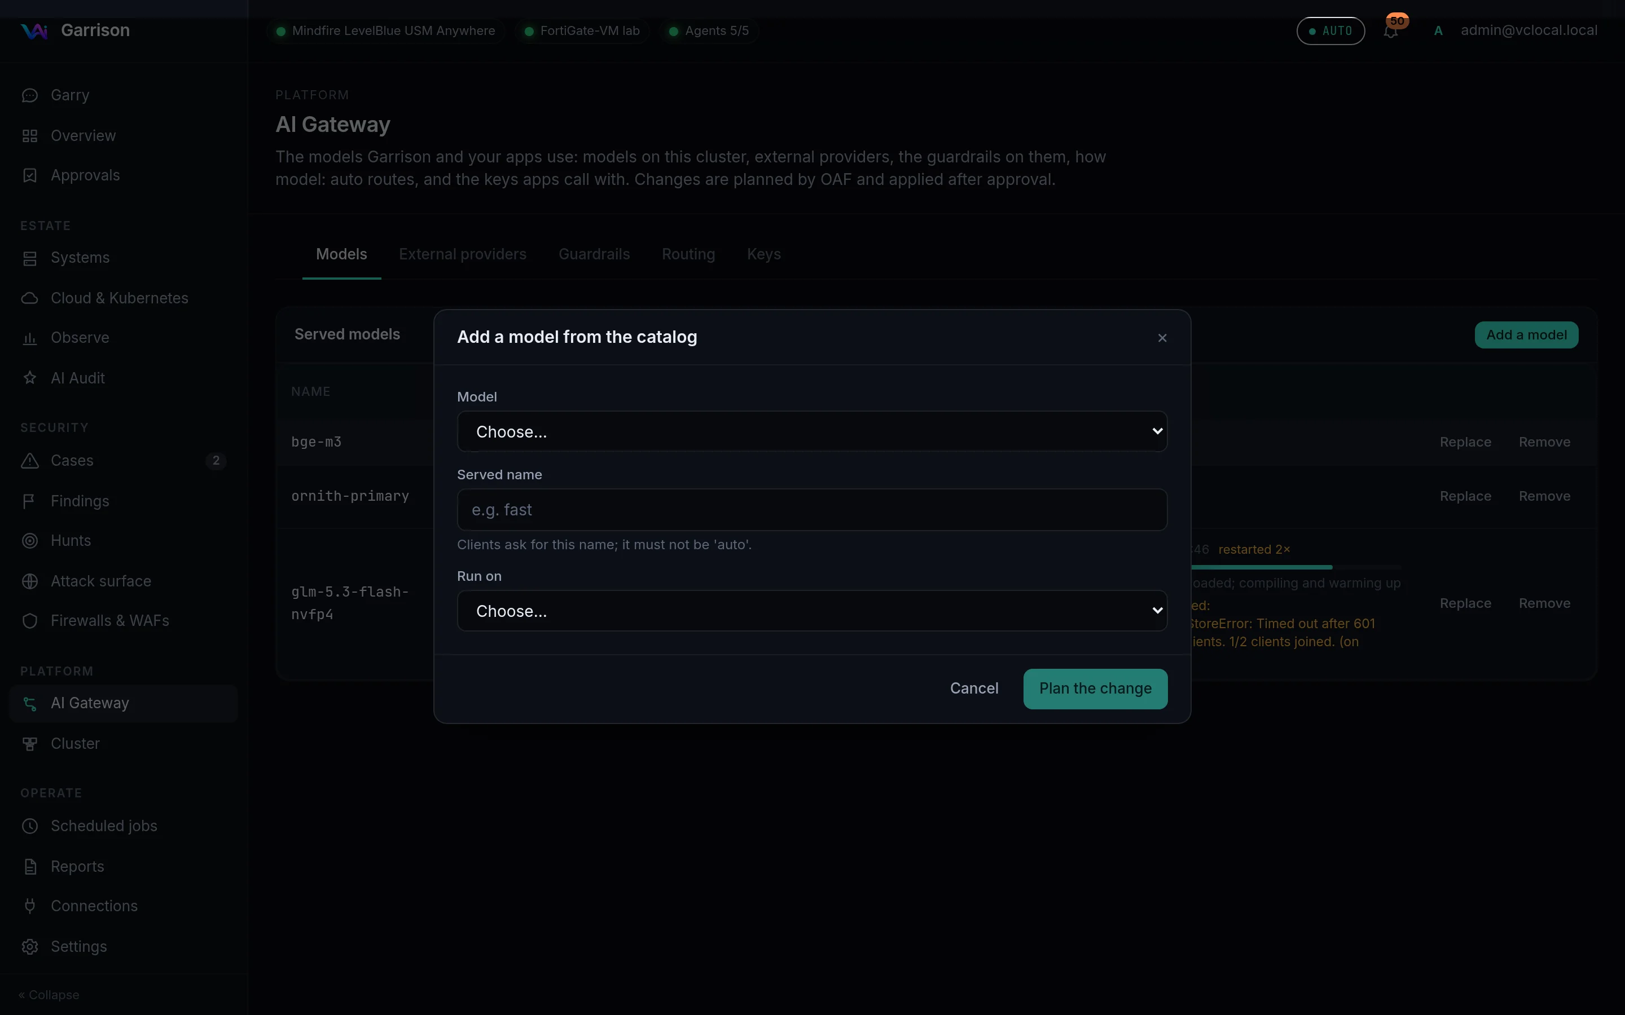Click the FortiGate-VM lab status chip

point(582,31)
